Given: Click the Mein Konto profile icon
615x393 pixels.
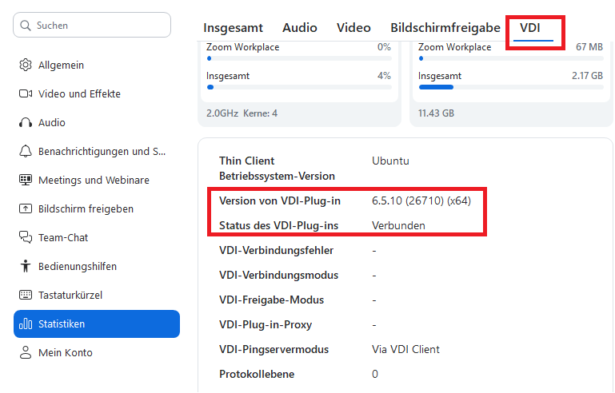Looking at the screenshot, I should [26, 352].
